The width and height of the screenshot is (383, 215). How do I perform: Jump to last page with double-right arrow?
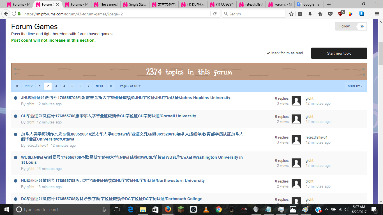(x=111, y=86)
